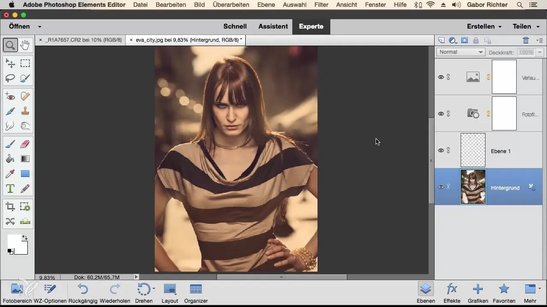Select the Paint Bucket tool

click(x=10, y=159)
